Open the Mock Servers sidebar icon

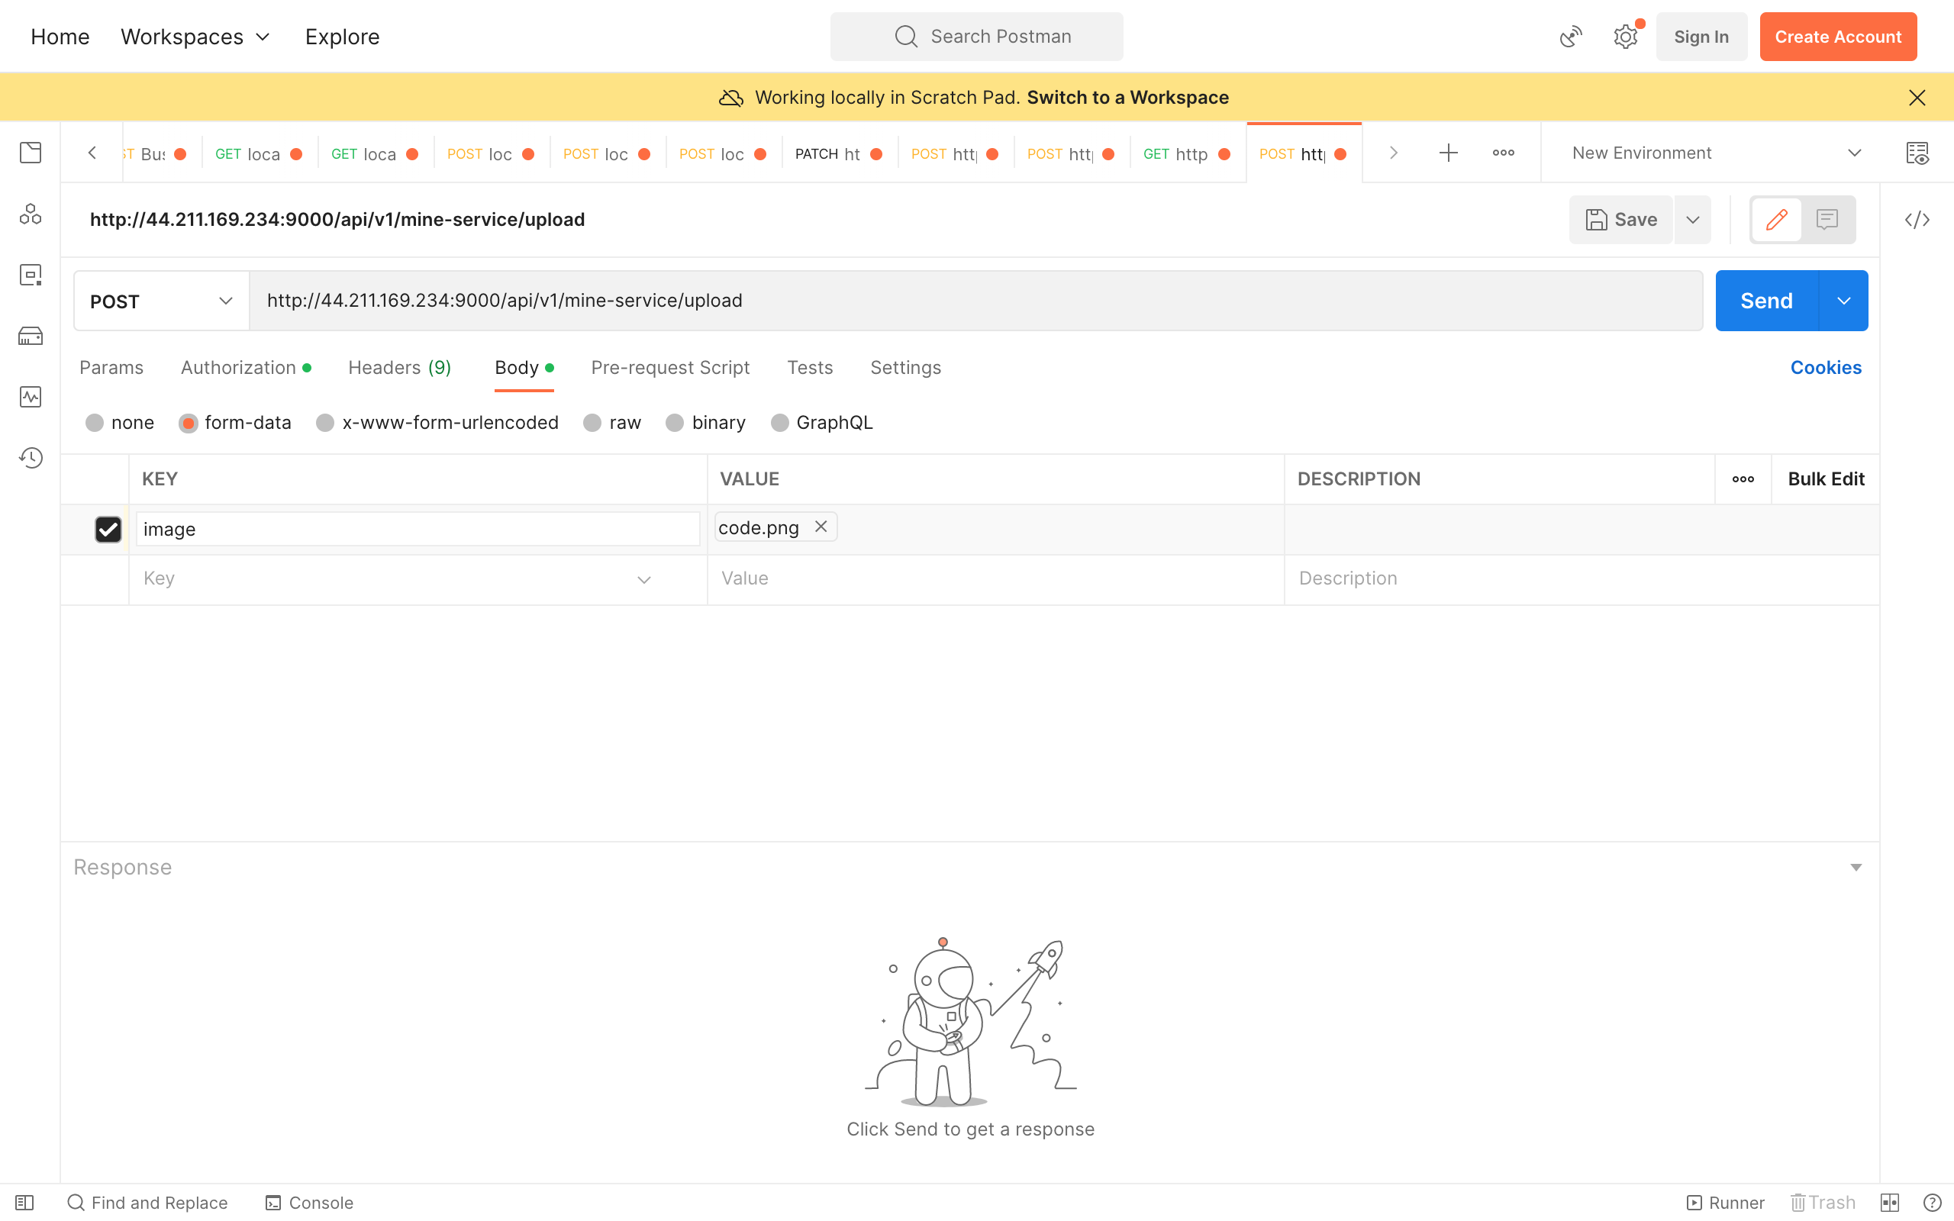pyautogui.click(x=31, y=336)
